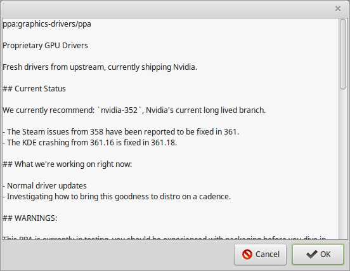Image resolution: width=350 pixels, height=271 pixels.
Task: Click the '## WARNINGS:' heading
Action: coord(30,218)
